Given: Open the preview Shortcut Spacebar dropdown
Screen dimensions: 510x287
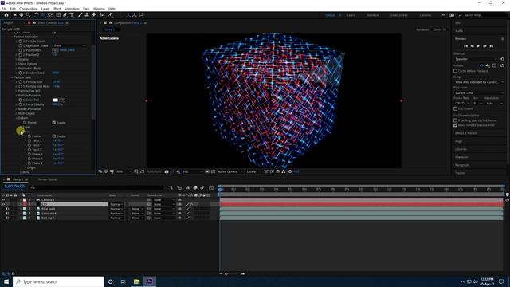Looking at the screenshot, I should point(476,59).
